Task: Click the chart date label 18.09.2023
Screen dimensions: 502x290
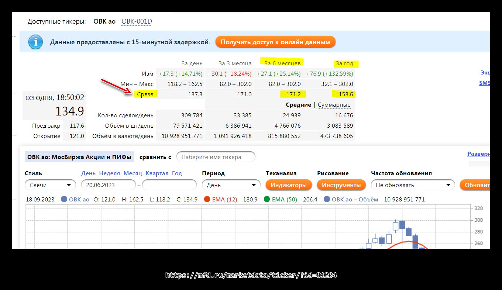Action: [x=40, y=200]
